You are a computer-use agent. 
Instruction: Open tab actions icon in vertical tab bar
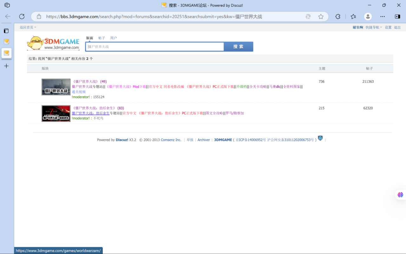pos(6,31)
